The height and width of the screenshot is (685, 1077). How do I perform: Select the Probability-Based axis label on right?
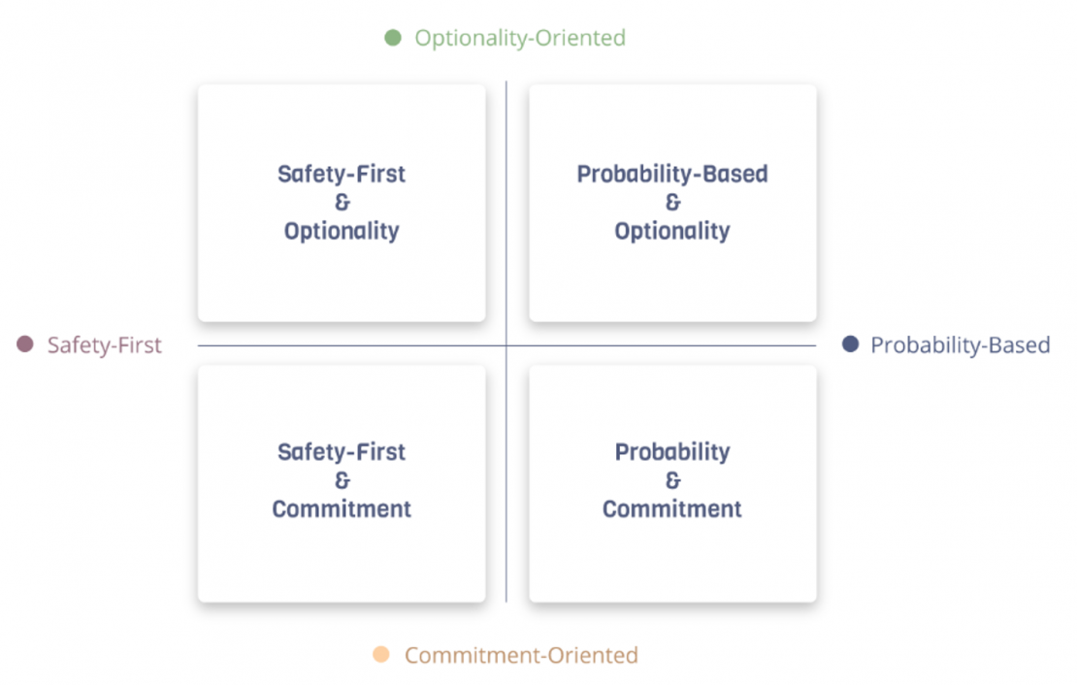[x=960, y=345]
